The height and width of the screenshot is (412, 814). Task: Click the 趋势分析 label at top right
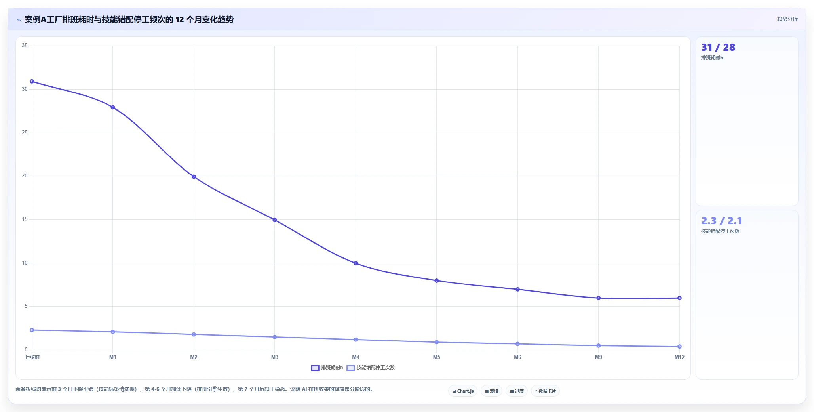point(787,19)
